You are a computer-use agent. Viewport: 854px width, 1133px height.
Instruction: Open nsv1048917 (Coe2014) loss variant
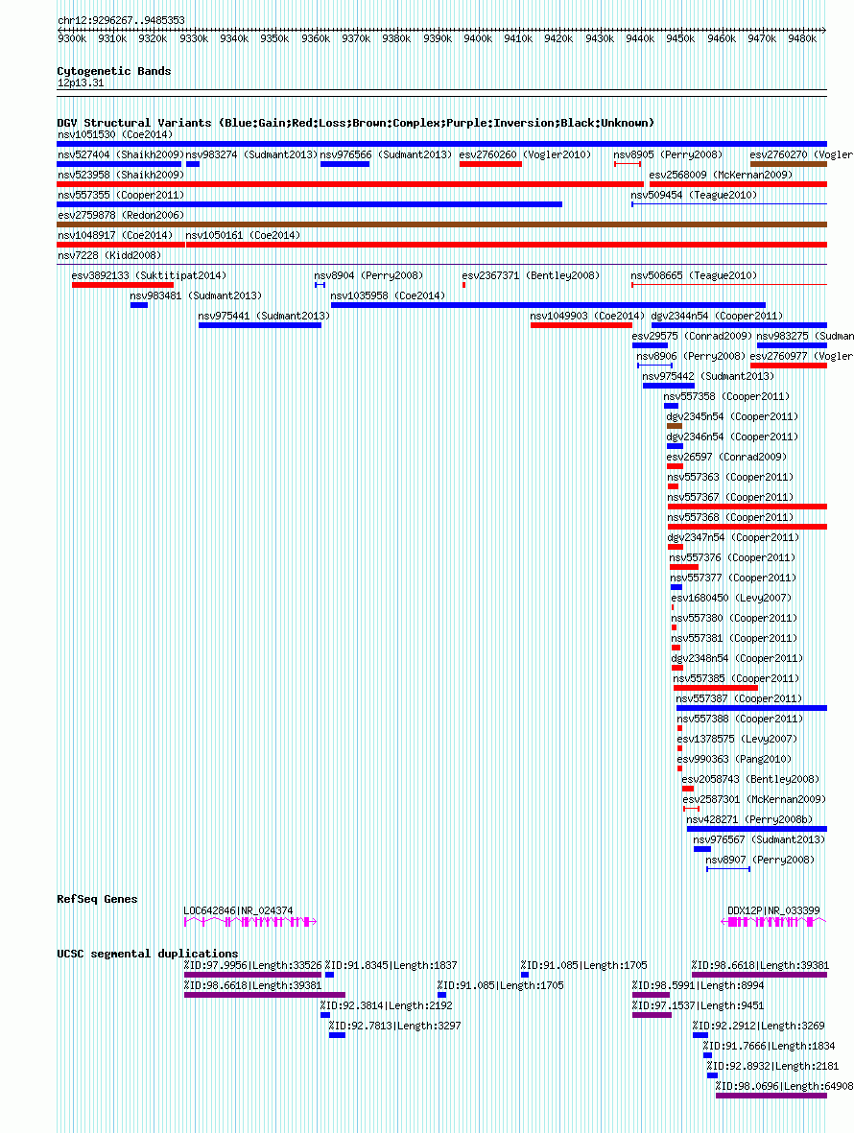pos(121,245)
